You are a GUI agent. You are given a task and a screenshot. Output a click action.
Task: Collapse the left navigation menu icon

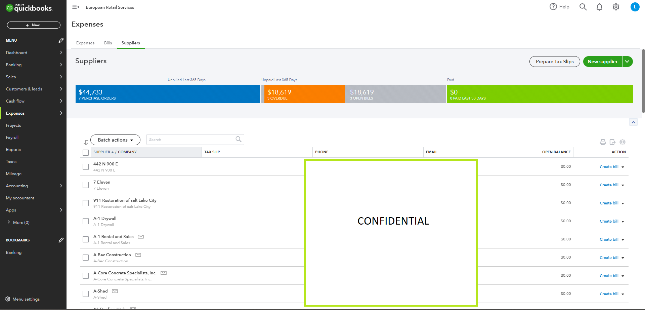[76, 7]
